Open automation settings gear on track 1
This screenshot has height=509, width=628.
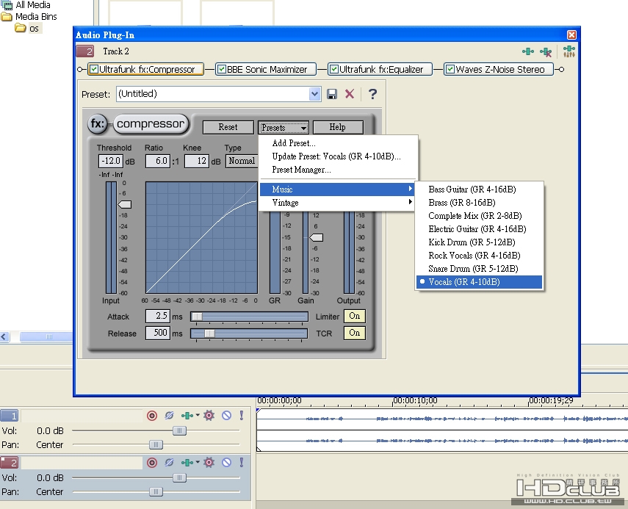[209, 416]
